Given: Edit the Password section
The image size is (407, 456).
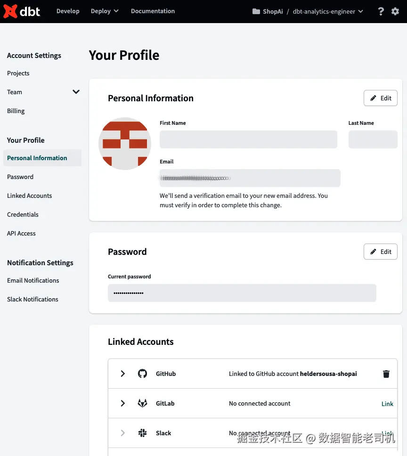Looking at the screenshot, I should (x=380, y=252).
